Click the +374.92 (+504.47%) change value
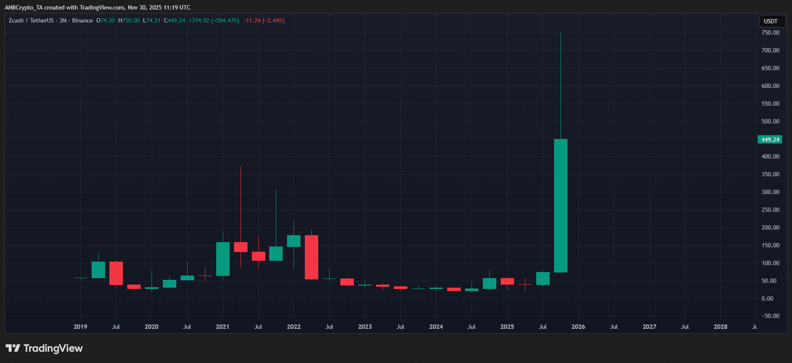 tap(214, 20)
